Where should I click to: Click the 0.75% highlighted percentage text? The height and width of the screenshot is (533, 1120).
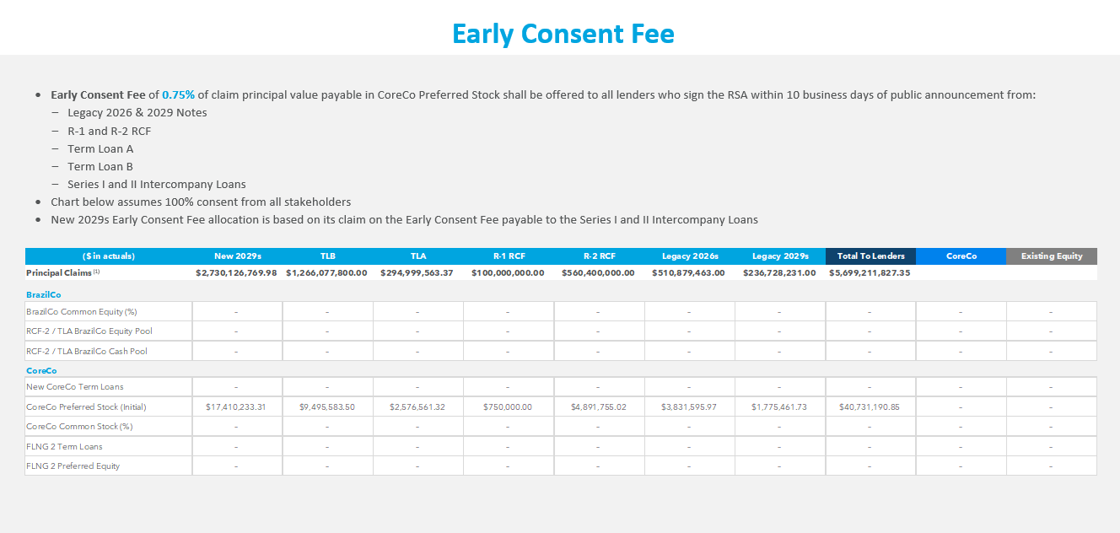(x=178, y=95)
